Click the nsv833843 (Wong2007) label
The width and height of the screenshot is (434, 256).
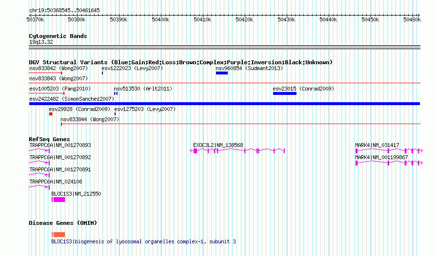coord(59,78)
